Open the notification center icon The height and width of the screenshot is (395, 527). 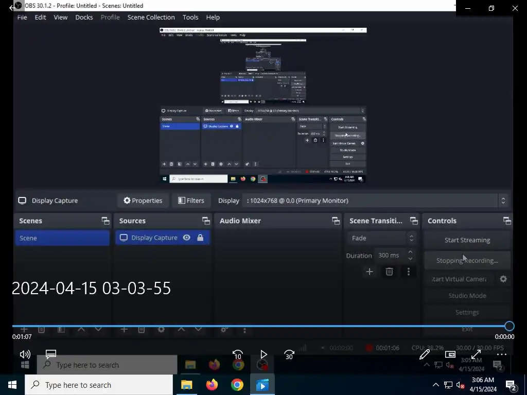pos(511,386)
